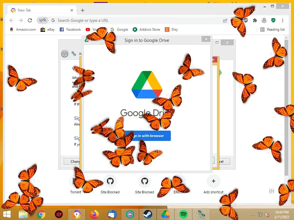Reload the current page
294x220 pixels.
(30, 20)
